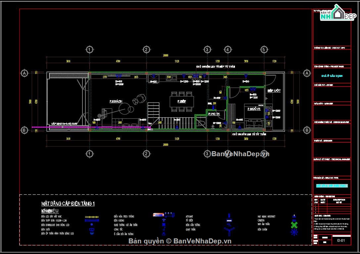Click grid axis bubble 1 at top
This screenshot has width=360, height=254.
89,50
